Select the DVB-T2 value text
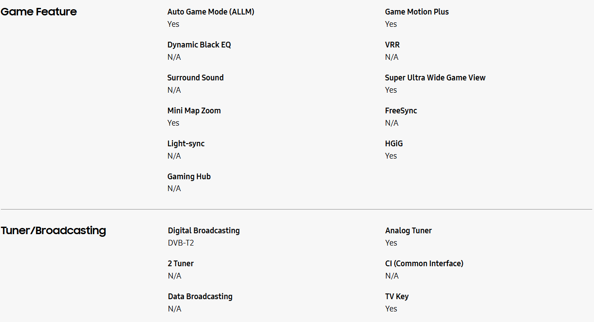 click(x=181, y=243)
